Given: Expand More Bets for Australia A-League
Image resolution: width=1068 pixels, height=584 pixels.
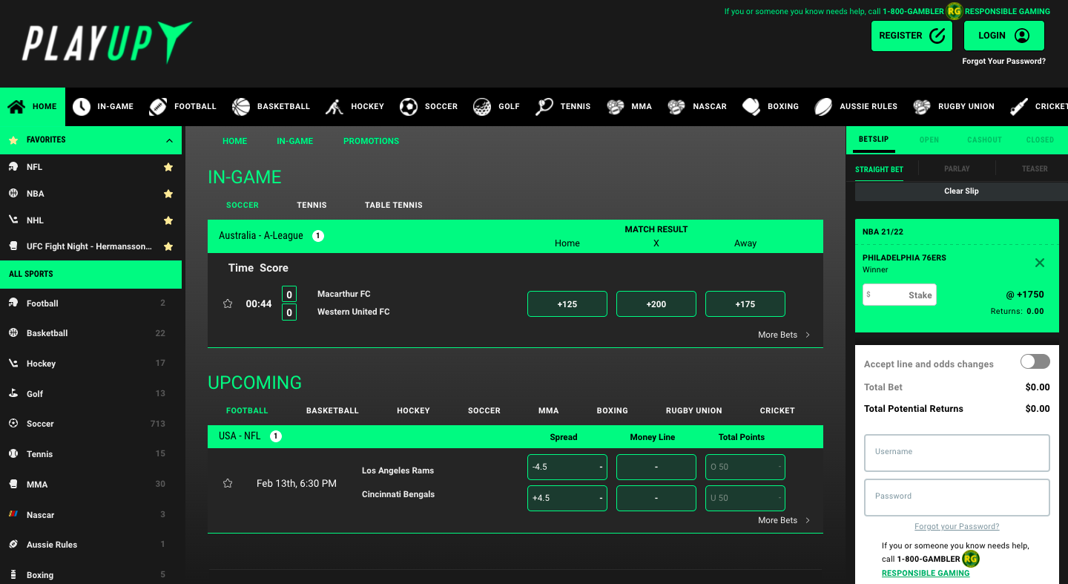Looking at the screenshot, I should pyautogui.click(x=783, y=335).
